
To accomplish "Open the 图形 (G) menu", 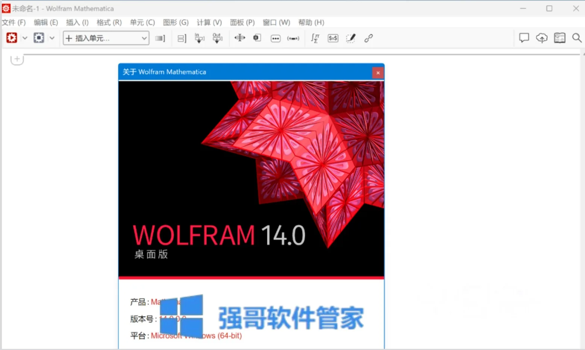I will (x=176, y=23).
